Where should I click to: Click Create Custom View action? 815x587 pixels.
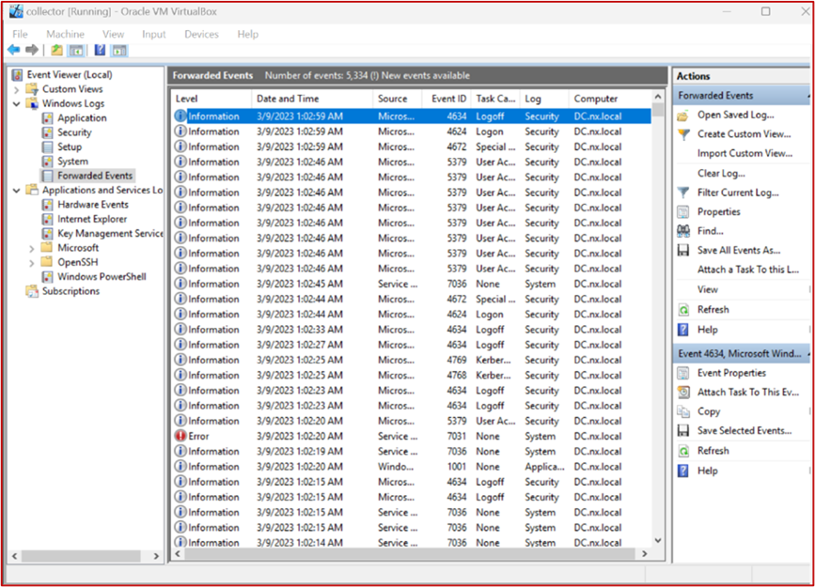pos(744,134)
